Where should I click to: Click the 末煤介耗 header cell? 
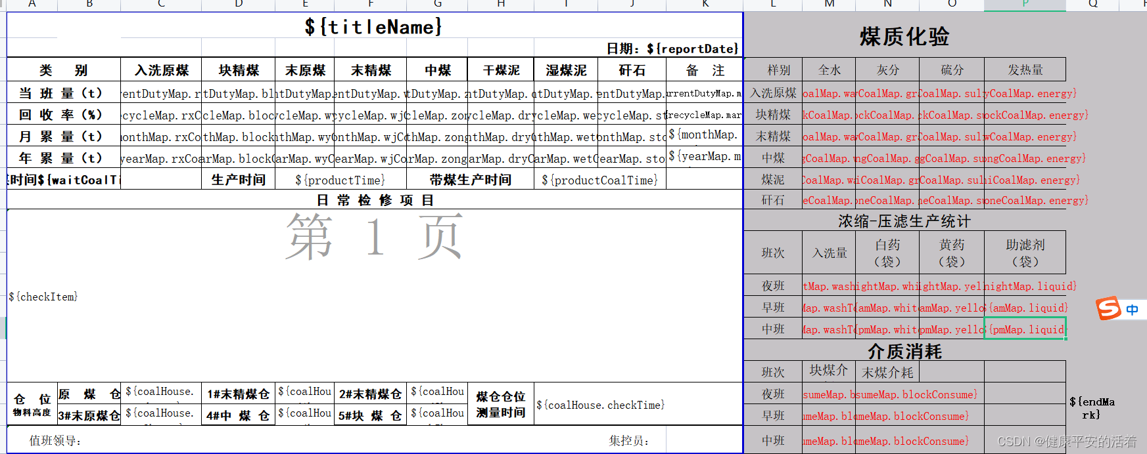(x=887, y=372)
